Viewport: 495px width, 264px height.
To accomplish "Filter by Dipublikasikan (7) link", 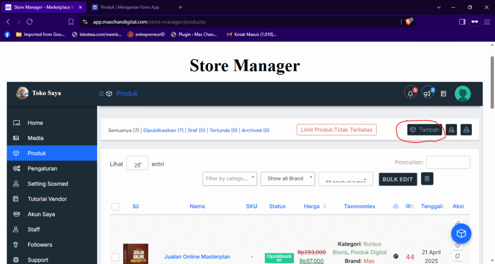I will click(x=163, y=130).
